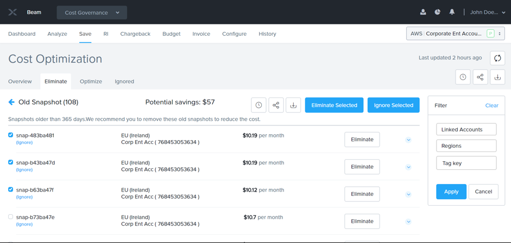Open the notifications bell icon

(x=452, y=12)
